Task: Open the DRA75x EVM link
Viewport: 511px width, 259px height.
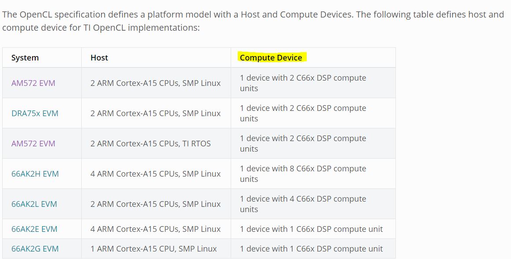Action: (35, 113)
